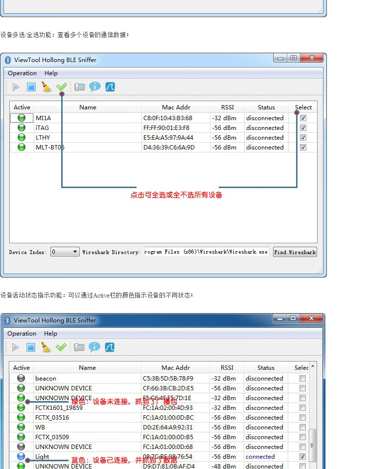Click blue Active indicator for Light device

(21, 456)
